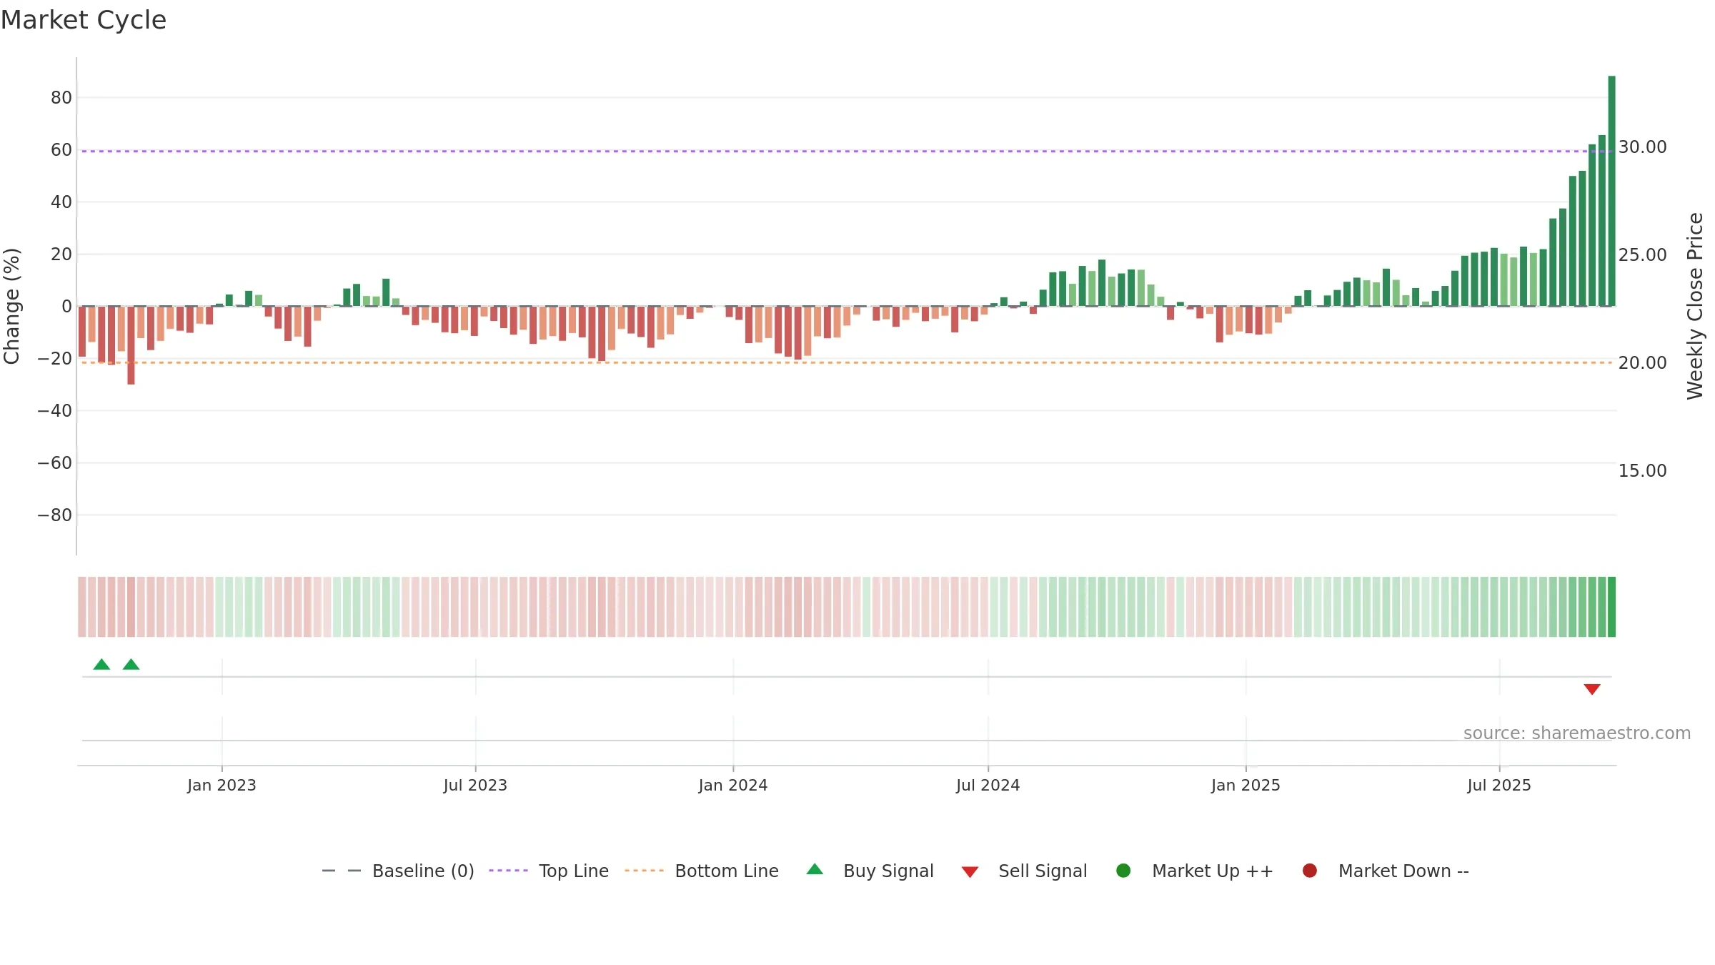Click the 80 tick on left axis
The height and width of the screenshot is (965, 1715).
click(61, 98)
